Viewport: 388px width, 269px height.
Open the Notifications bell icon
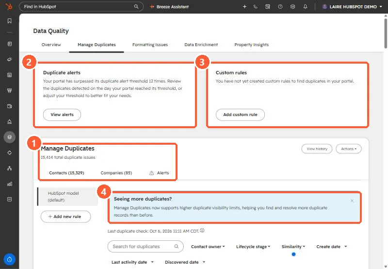(x=305, y=7)
